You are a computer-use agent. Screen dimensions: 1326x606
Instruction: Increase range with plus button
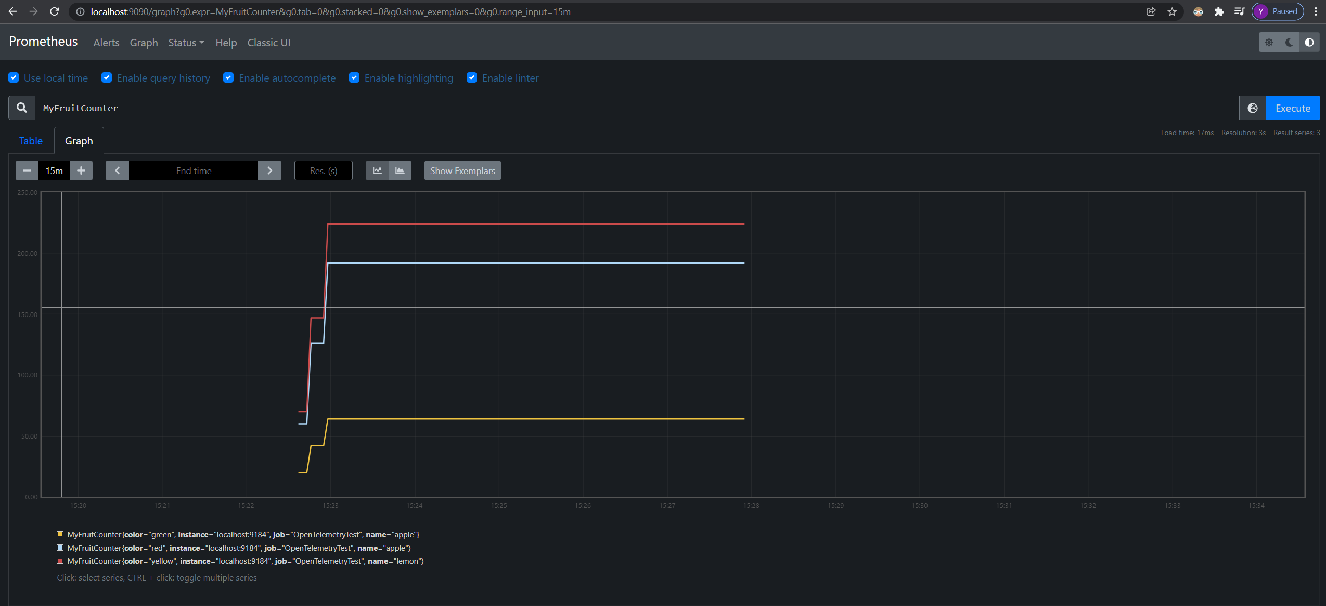pyautogui.click(x=81, y=170)
